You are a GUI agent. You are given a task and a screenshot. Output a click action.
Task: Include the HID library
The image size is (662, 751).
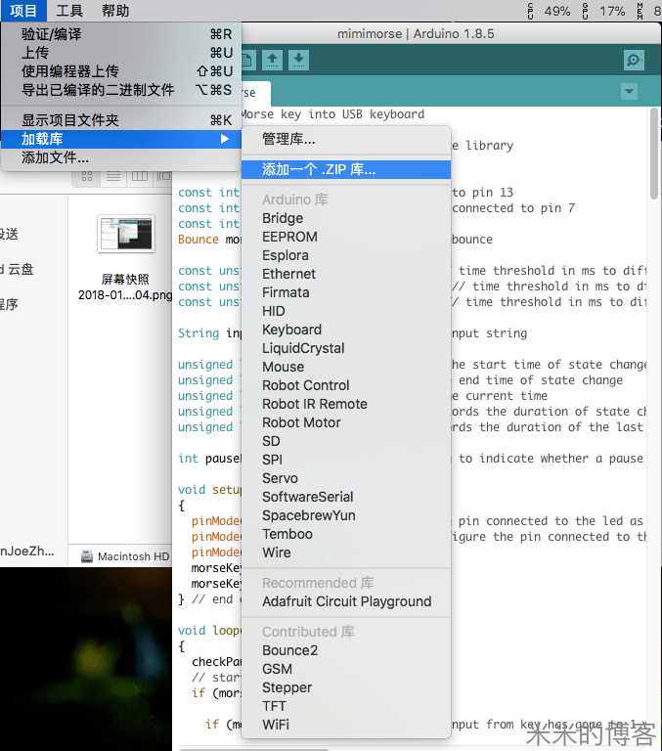(346, 311)
